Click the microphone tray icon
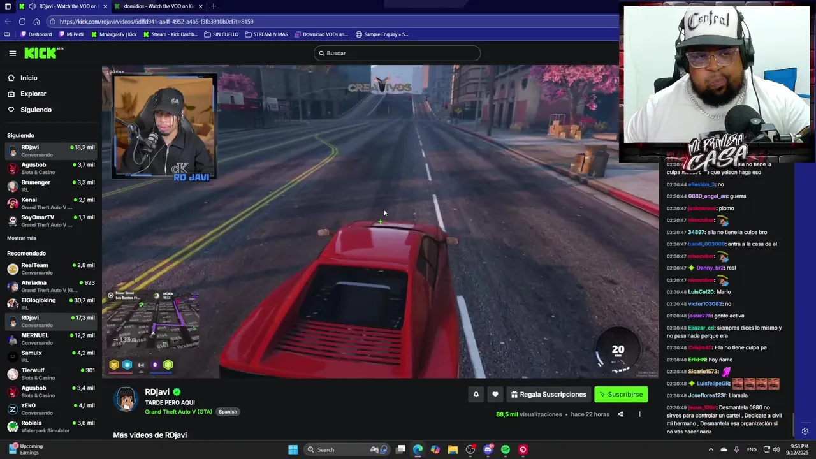 (736, 449)
